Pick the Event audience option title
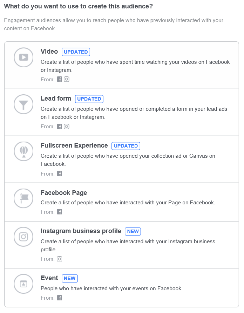Image resolution: width=244 pixels, height=313 pixels. tap(49, 278)
